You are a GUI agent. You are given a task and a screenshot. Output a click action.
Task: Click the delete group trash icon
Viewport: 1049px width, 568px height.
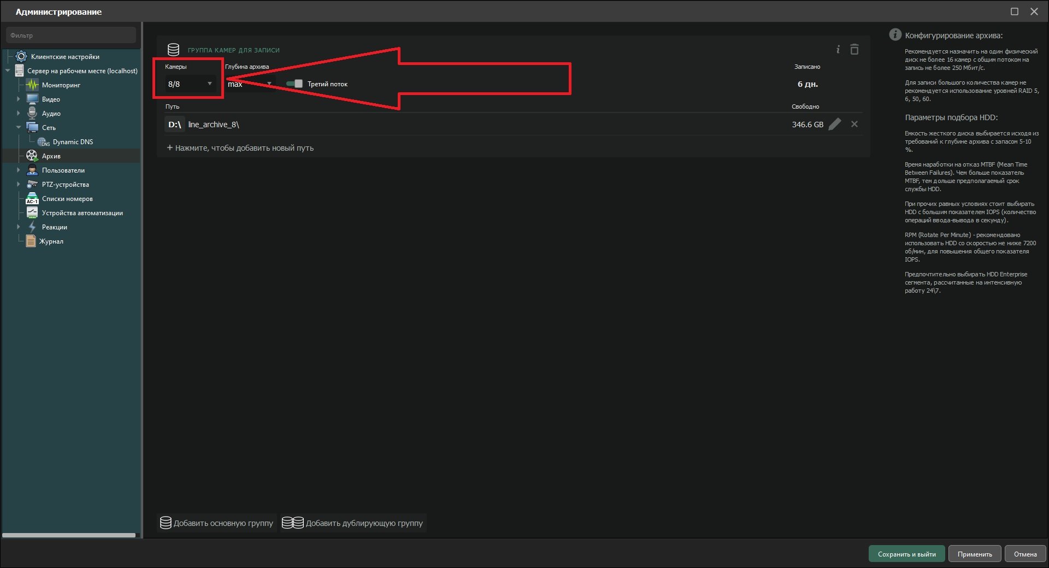point(854,50)
